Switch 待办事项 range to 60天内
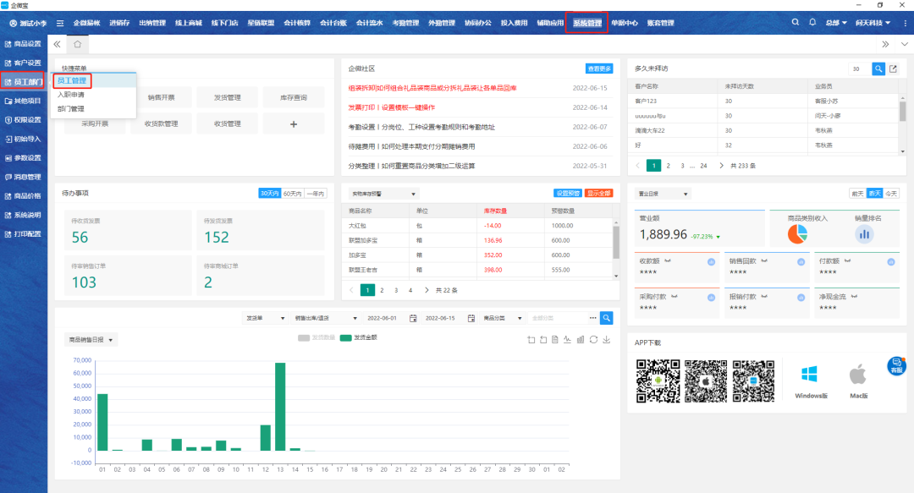Screen dimensions: 914x493 [292, 194]
